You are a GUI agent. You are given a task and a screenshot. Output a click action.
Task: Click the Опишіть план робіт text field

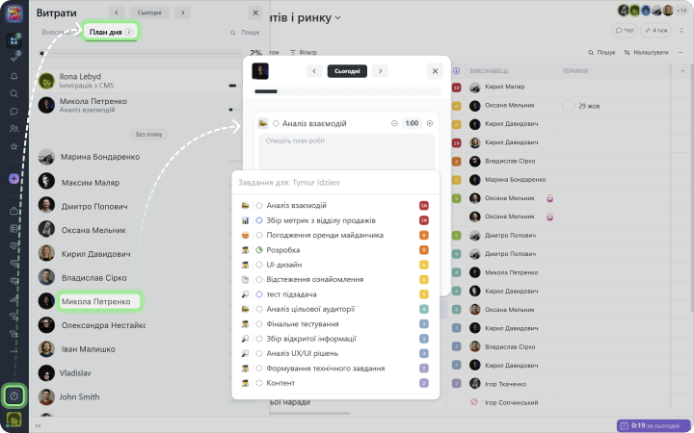pyautogui.click(x=347, y=141)
